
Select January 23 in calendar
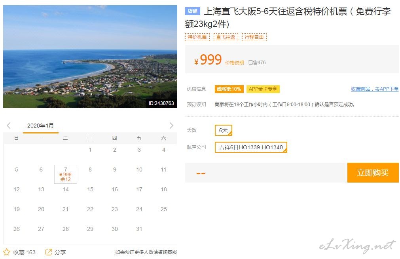[115, 209]
